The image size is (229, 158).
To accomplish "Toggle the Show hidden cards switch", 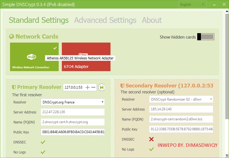I will point(206,37).
